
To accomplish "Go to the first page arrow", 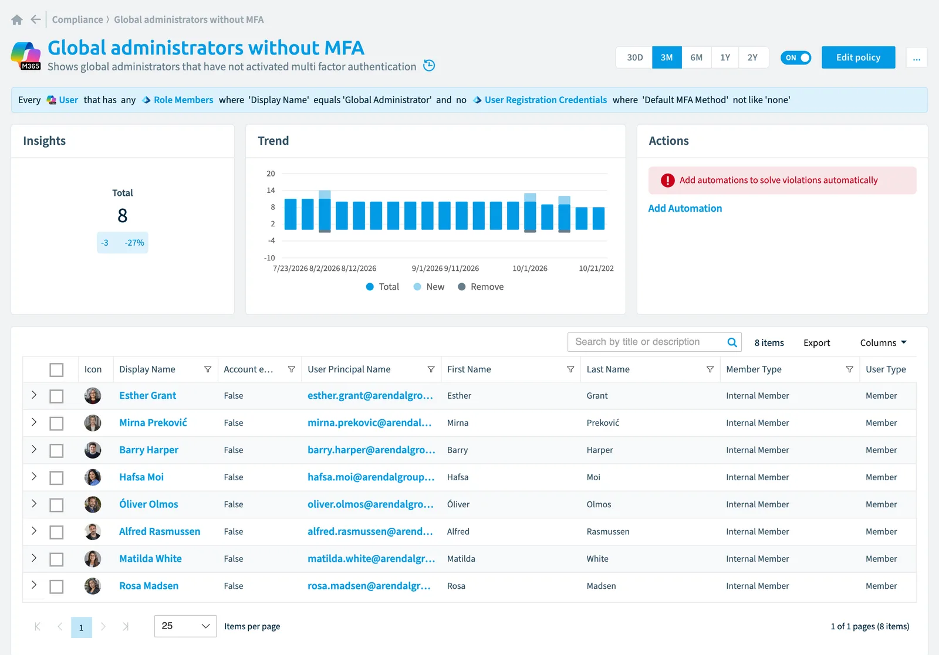I will [x=38, y=627].
